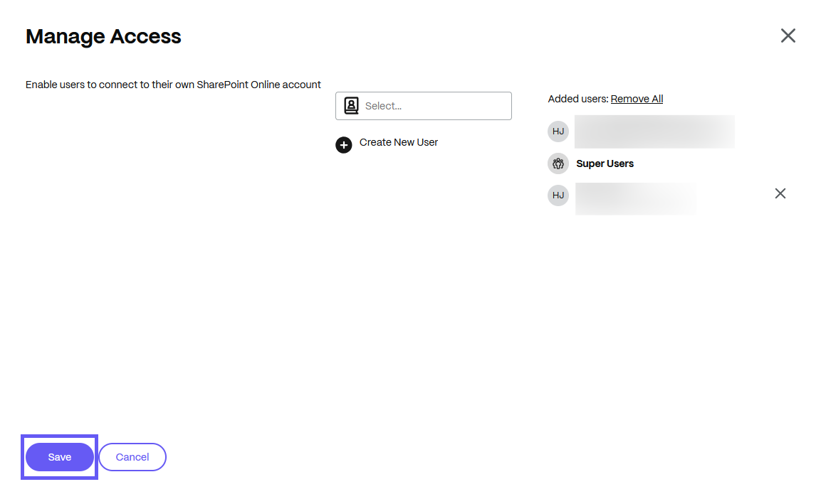Save the access changes

[60, 457]
